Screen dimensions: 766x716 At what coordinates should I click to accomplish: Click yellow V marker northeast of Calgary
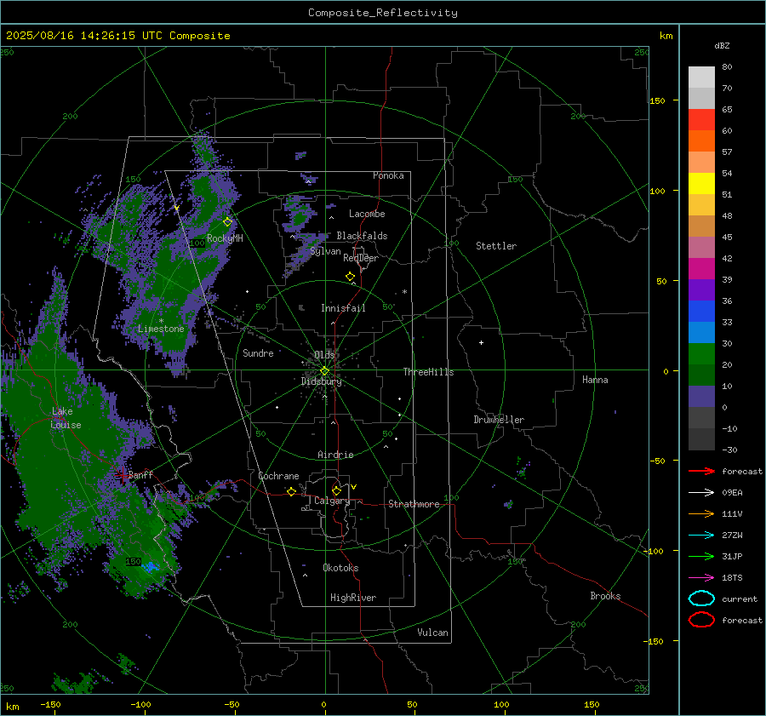354,487
